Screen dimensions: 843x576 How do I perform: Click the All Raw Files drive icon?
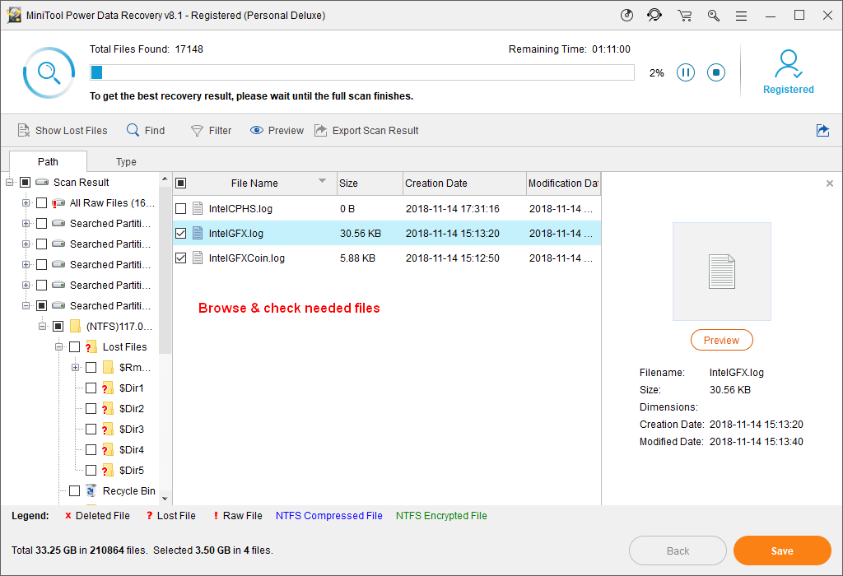point(58,203)
